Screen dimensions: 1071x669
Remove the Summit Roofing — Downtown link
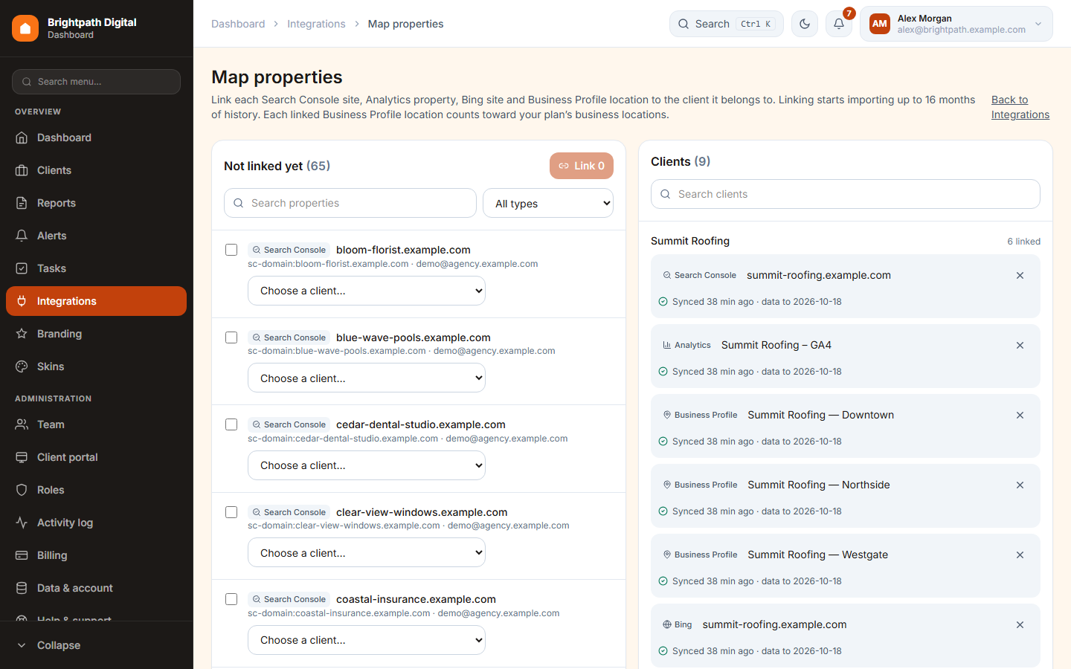tap(1020, 416)
